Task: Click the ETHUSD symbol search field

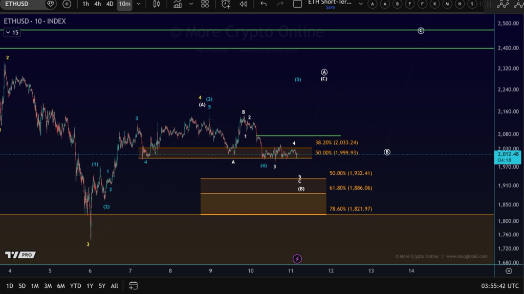Action: 20,4
